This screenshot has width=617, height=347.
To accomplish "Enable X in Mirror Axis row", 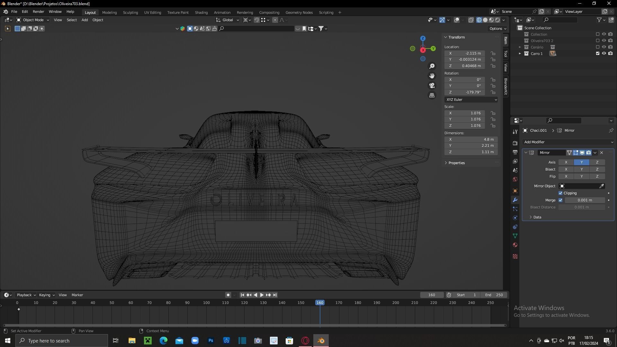I will 566,162.
